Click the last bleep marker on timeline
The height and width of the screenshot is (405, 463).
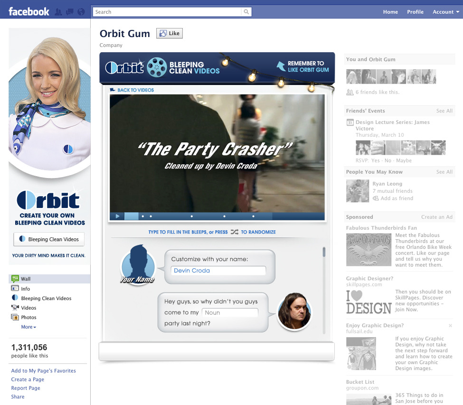[253, 217]
